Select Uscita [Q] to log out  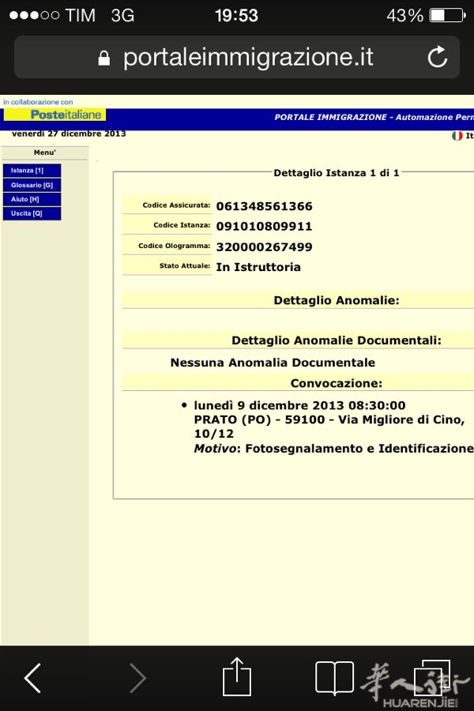coord(32,213)
